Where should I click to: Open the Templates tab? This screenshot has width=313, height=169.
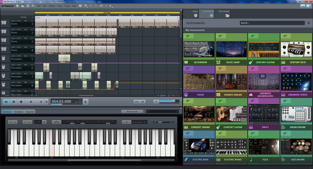tap(18, 111)
